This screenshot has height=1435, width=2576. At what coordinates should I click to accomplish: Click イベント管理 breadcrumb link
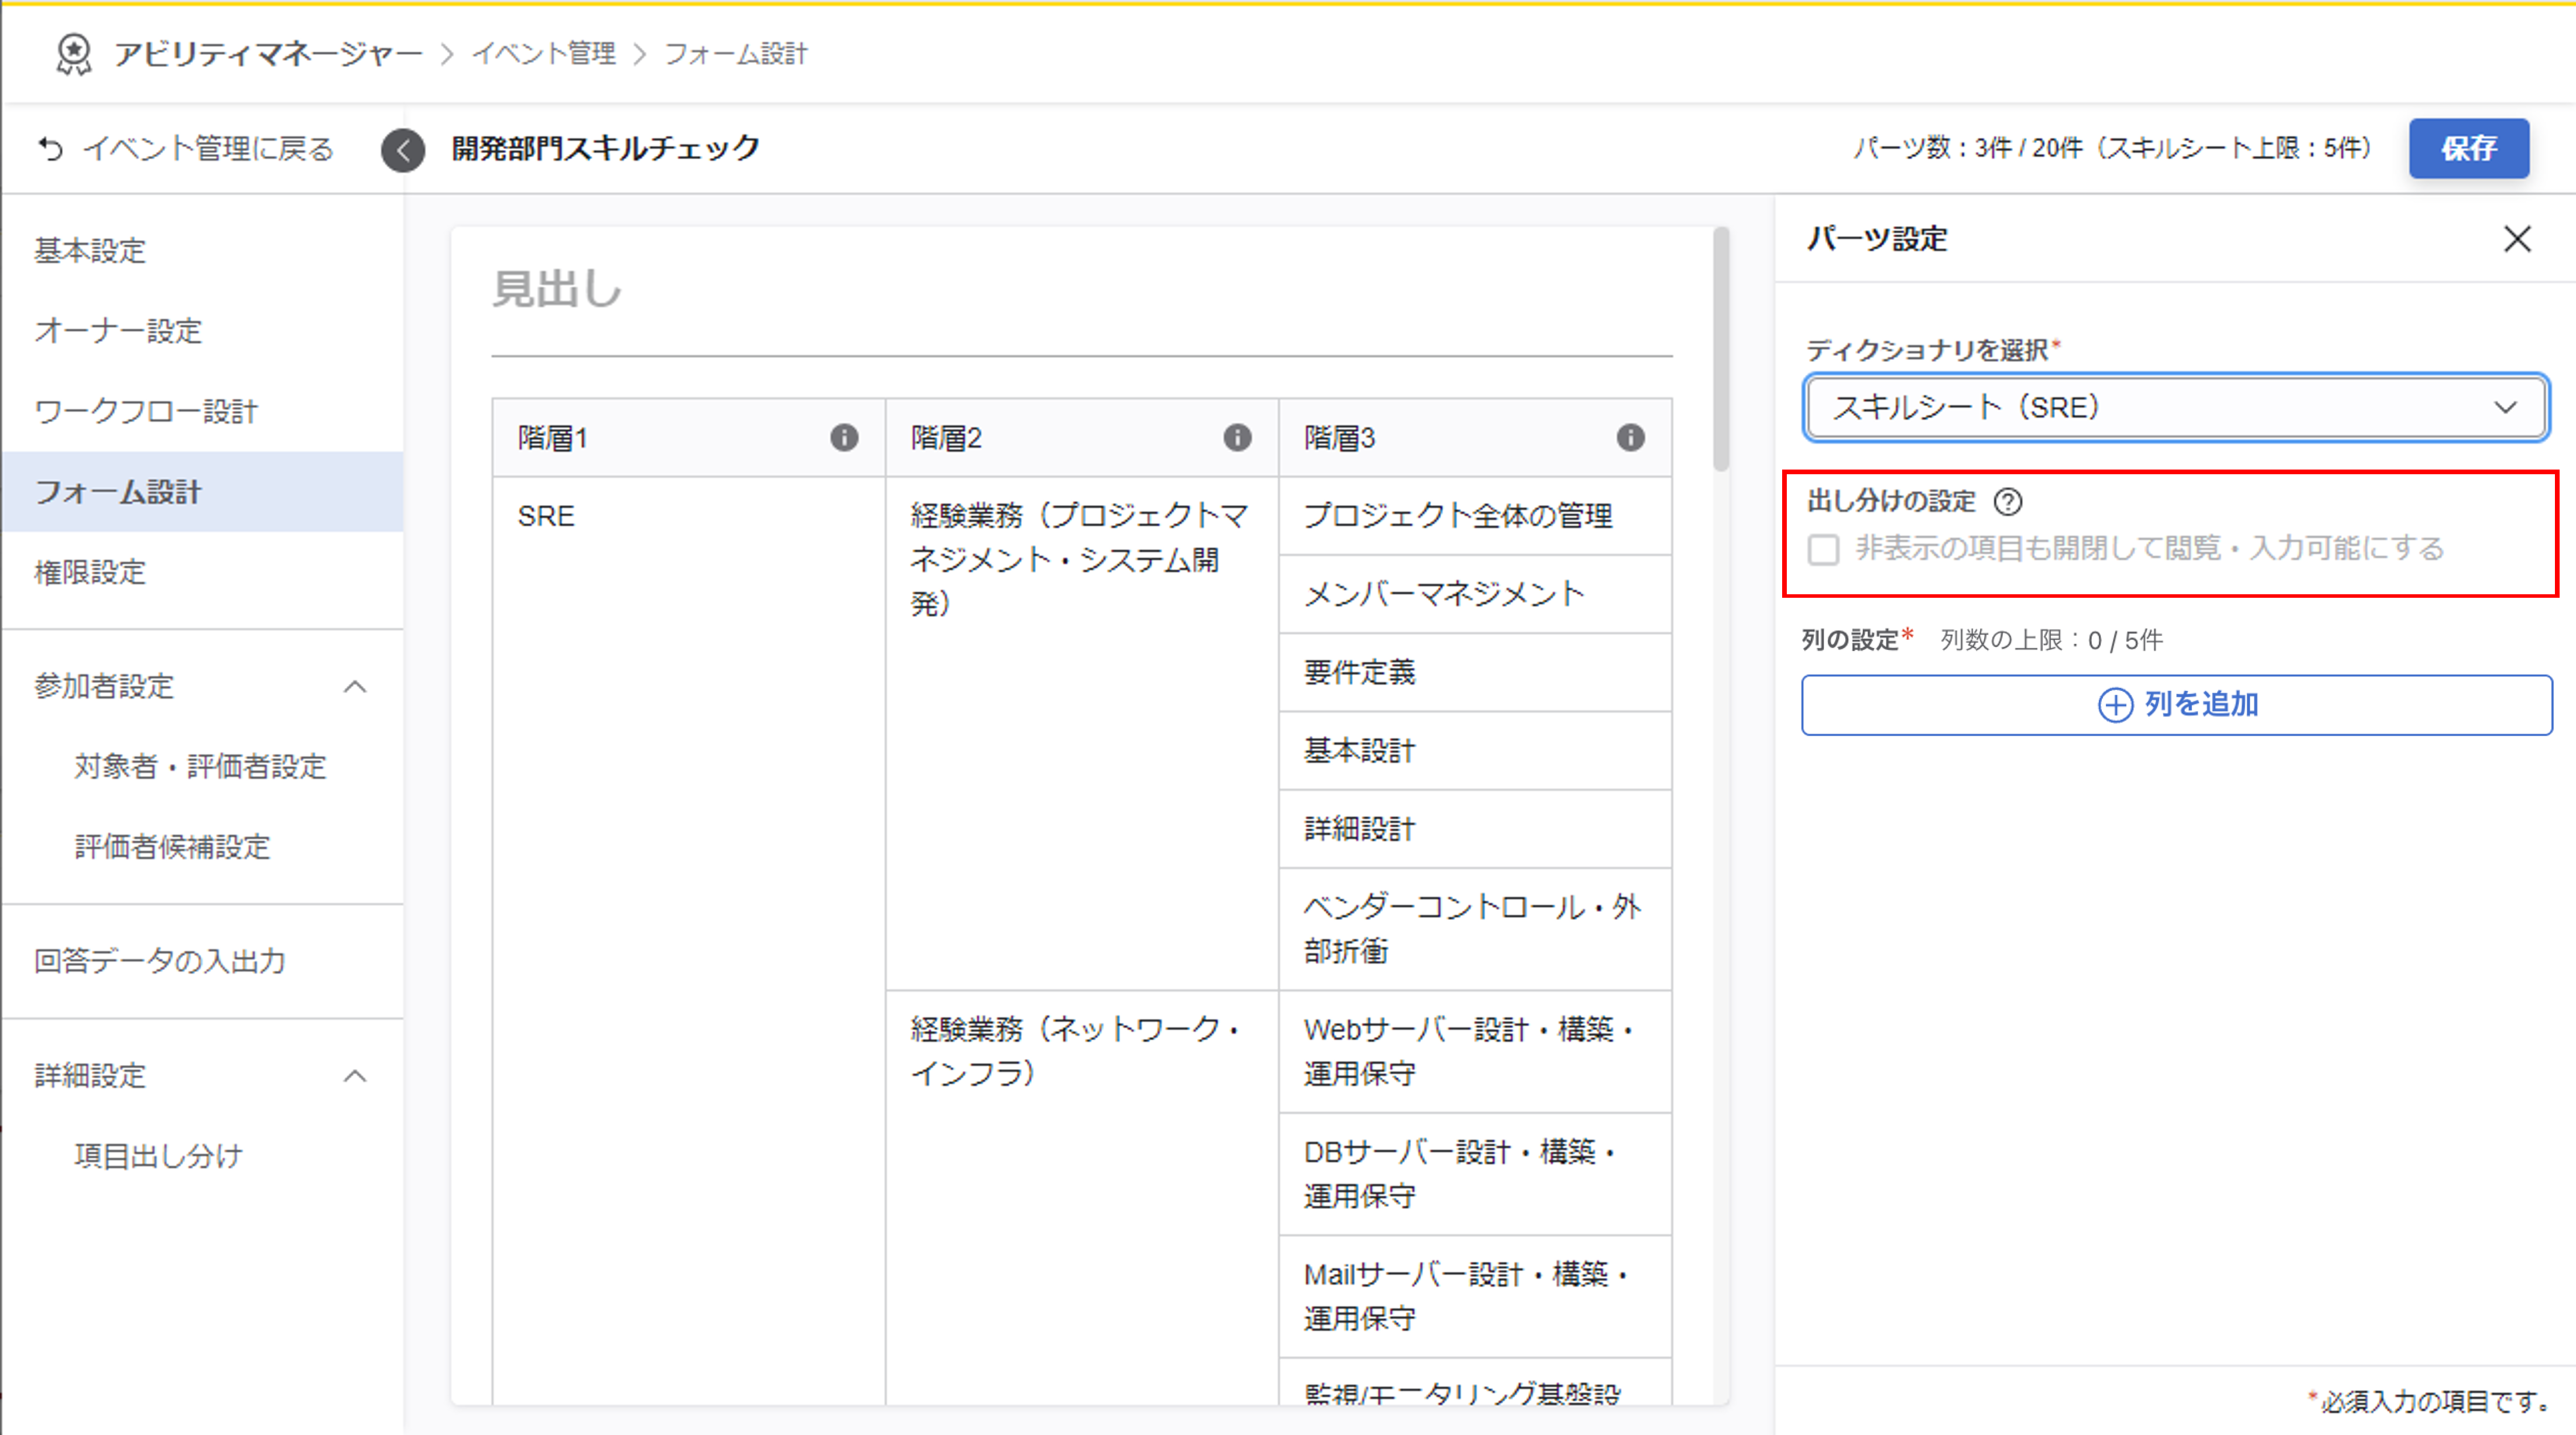point(544,53)
